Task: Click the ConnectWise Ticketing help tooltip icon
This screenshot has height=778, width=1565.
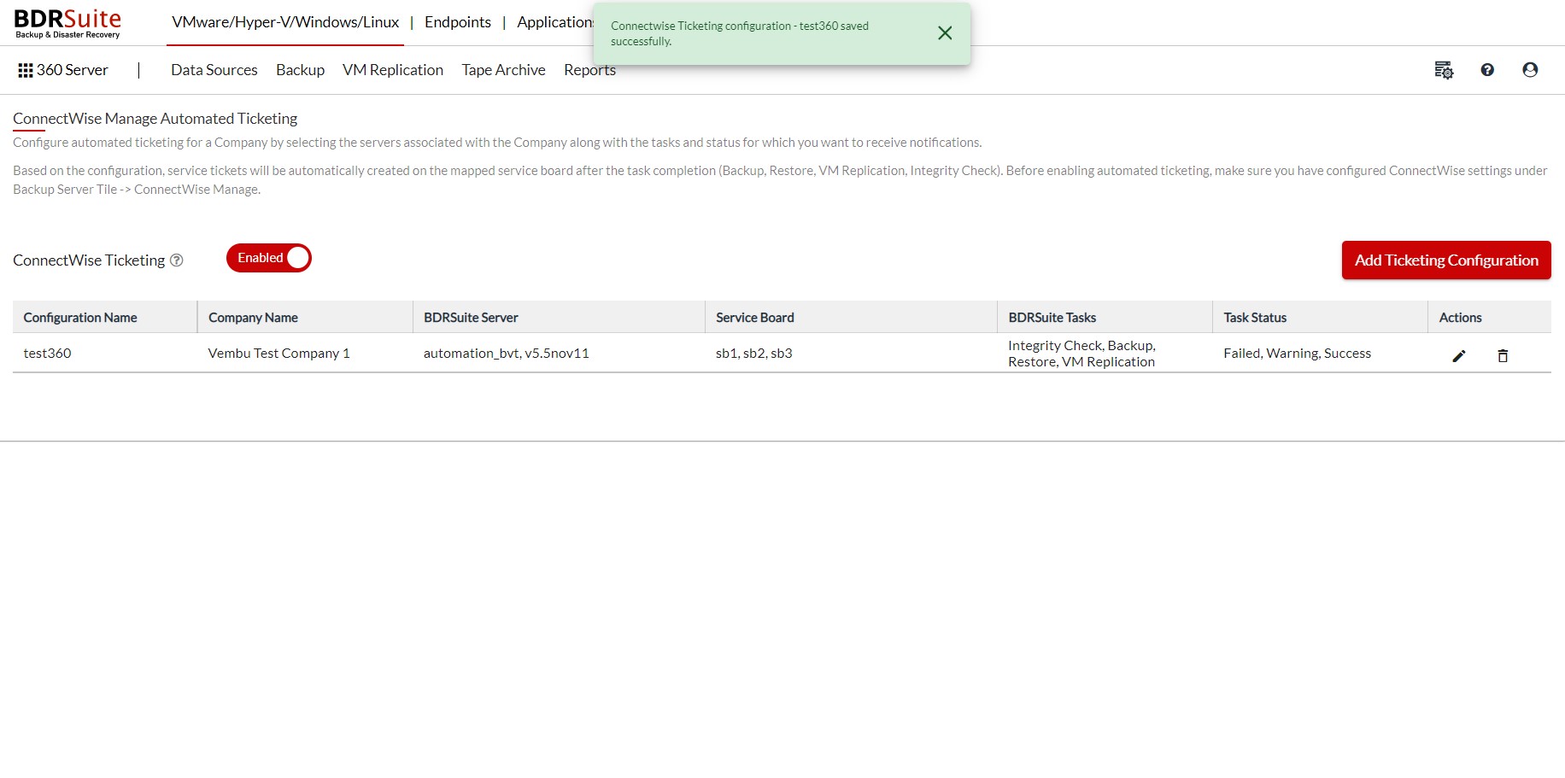Action: (177, 260)
